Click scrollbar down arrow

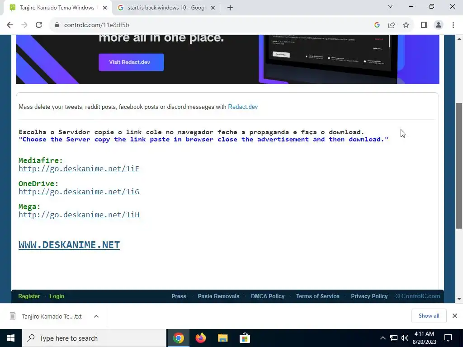[x=459, y=299]
